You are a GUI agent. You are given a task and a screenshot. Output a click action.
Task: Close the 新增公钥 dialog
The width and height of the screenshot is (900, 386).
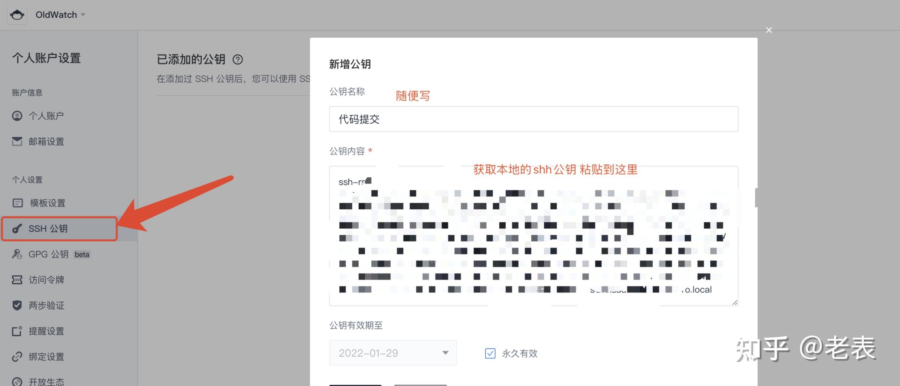[x=769, y=30]
